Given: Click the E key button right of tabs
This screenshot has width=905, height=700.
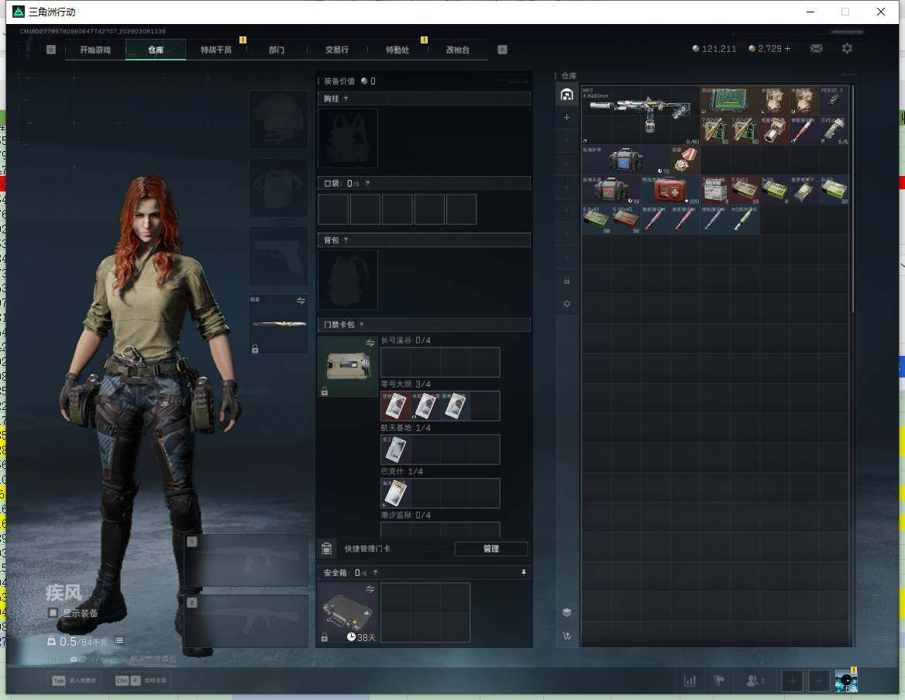Looking at the screenshot, I should point(502,50).
